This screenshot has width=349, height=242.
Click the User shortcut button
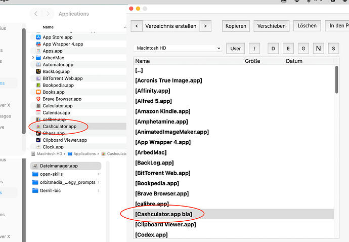236,49
